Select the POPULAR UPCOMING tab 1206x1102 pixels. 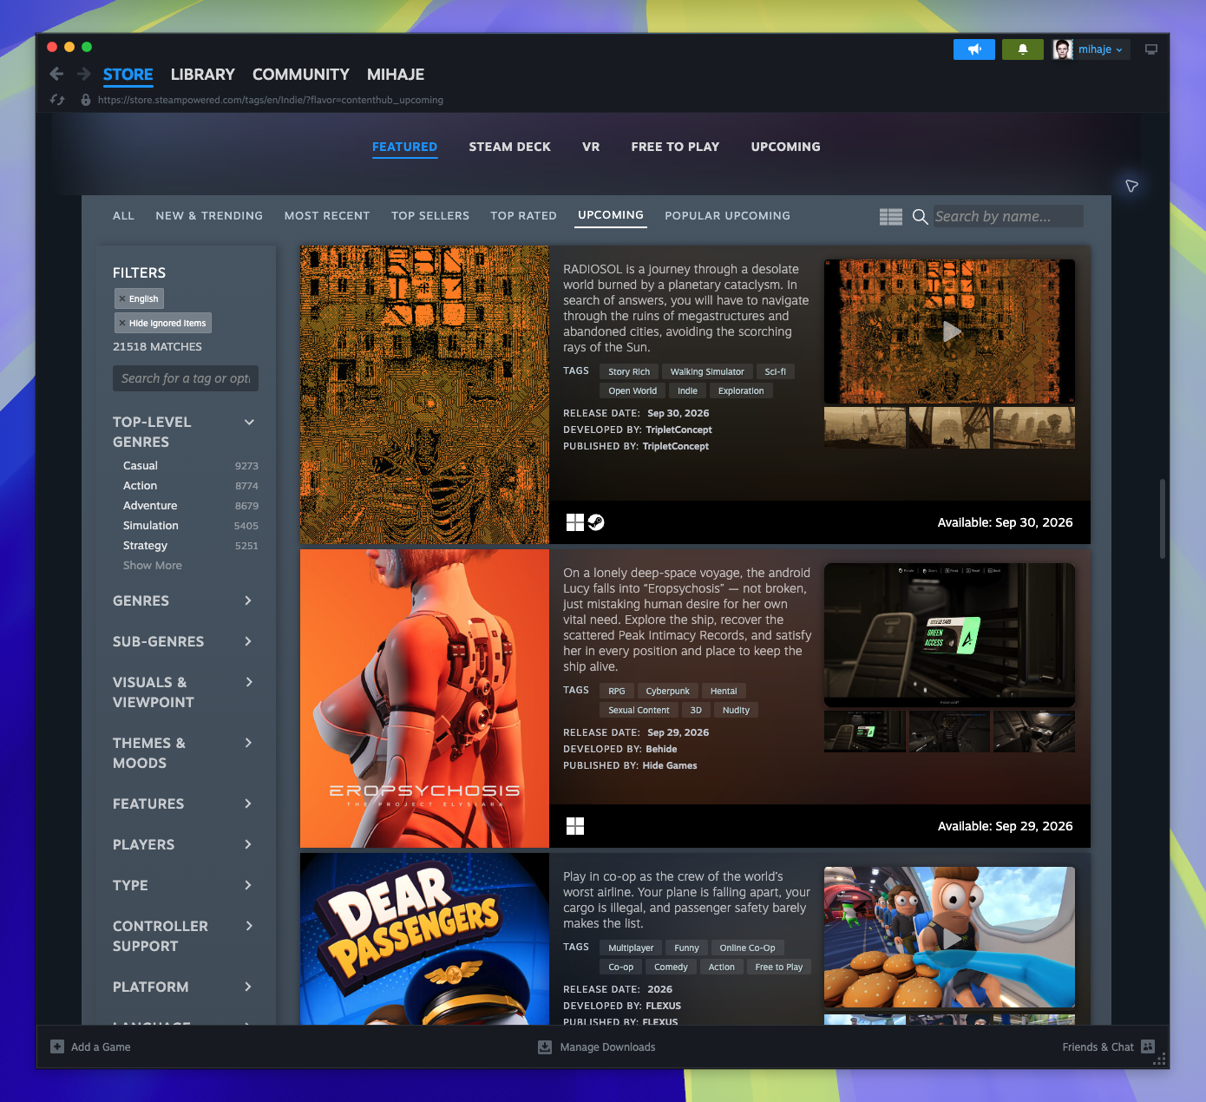point(728,215)
